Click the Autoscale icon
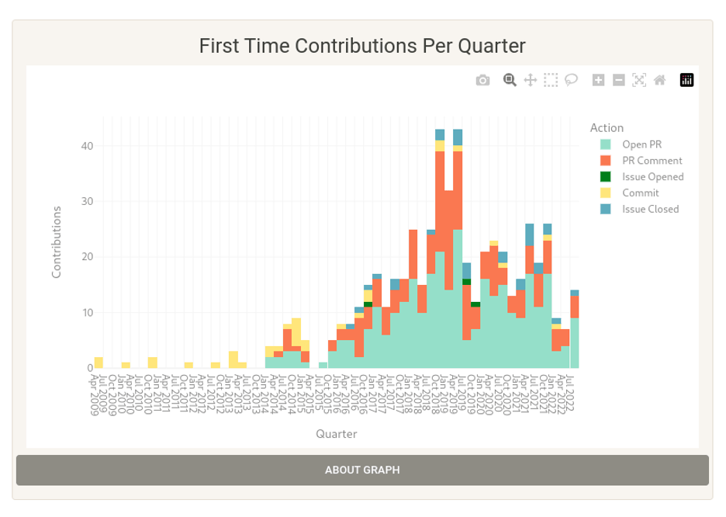Screen dimensions: 726x517 click(638, 80)
